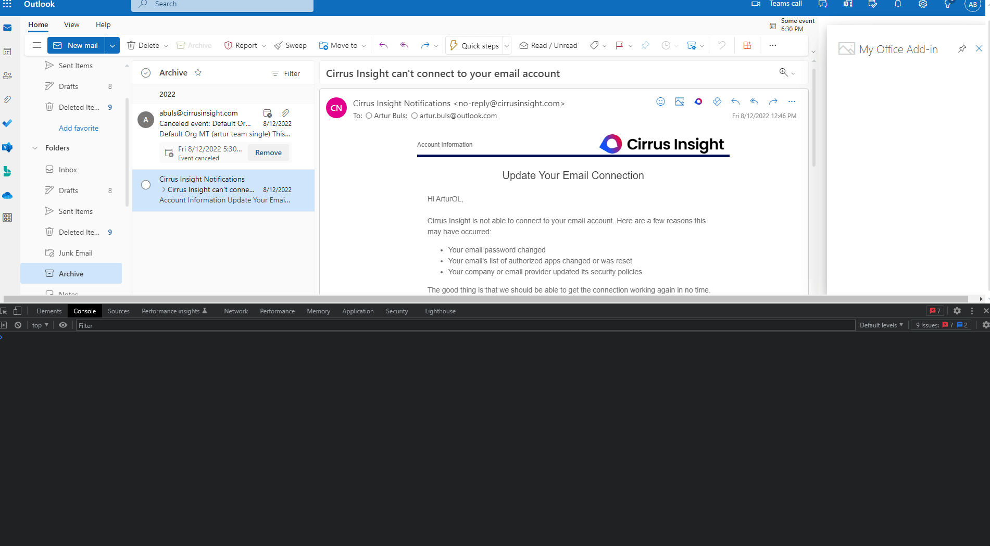990x546 pixels.
Task: Click the Cirrus Insight add-in icon
Action: pyautogui.click(x=698, y=101)
